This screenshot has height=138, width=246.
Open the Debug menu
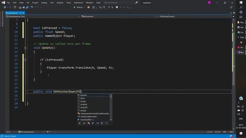click(x=44, y=3)
